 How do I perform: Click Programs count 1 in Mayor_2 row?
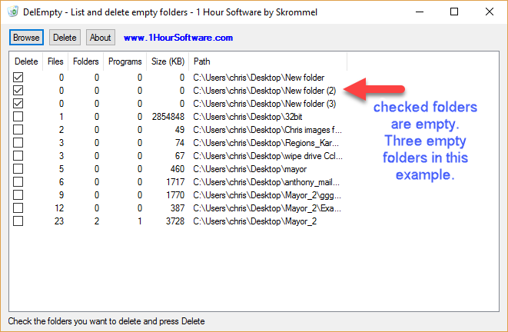[x=140, y=221]
